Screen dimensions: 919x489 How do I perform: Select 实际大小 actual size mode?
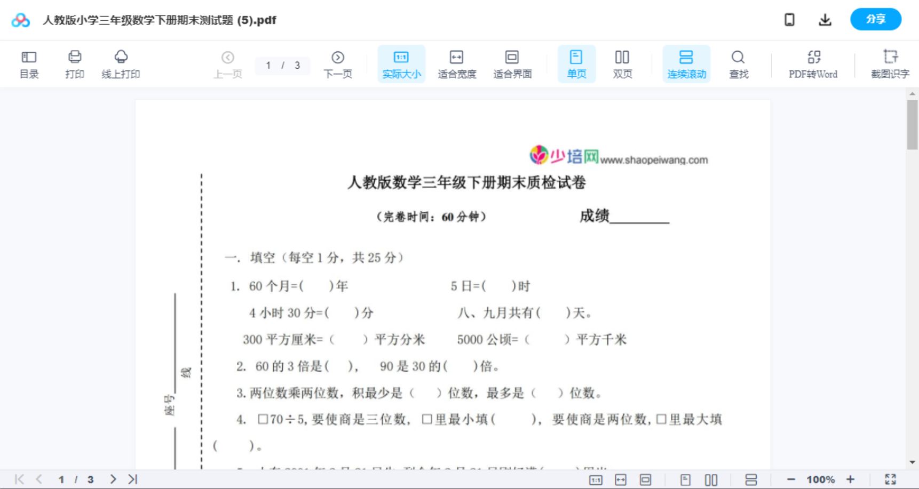(x=401, y=63)
